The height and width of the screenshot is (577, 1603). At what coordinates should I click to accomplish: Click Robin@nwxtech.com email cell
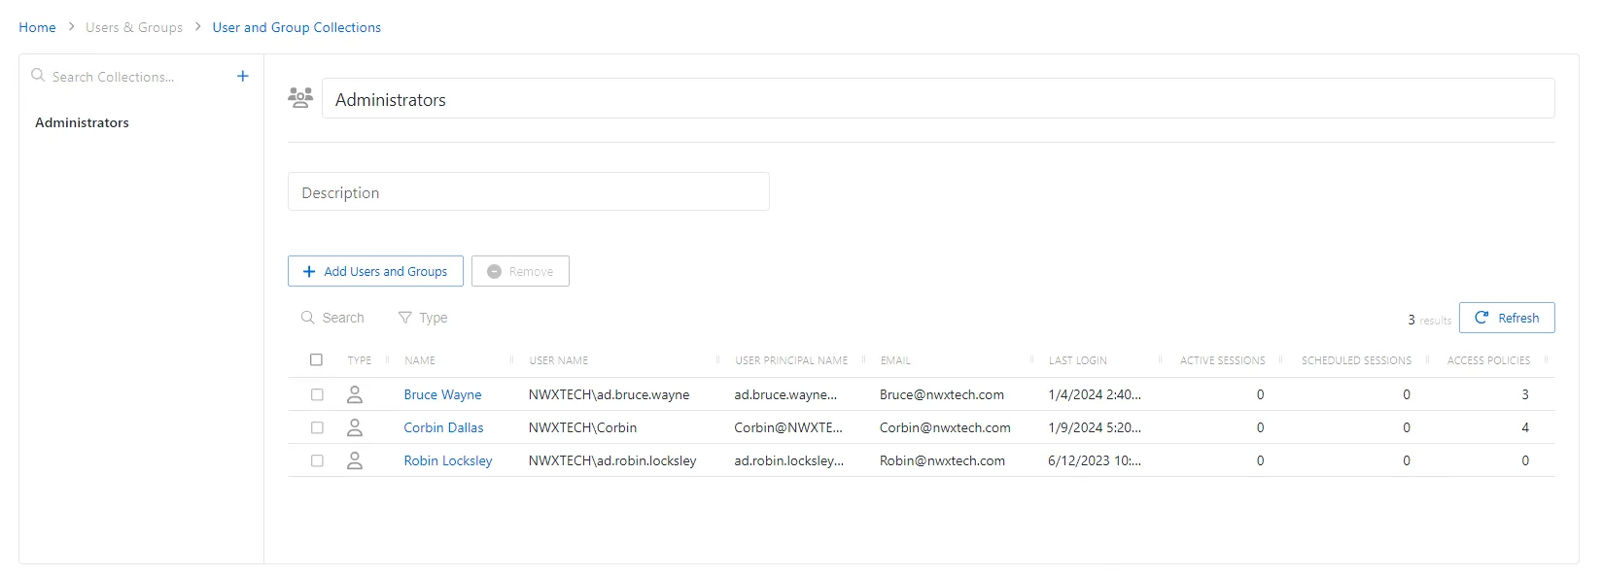click(942, 460)
